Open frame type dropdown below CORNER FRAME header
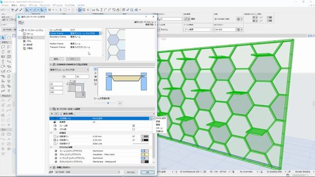The height and width of the screenshot is (177, 315). 69,70
